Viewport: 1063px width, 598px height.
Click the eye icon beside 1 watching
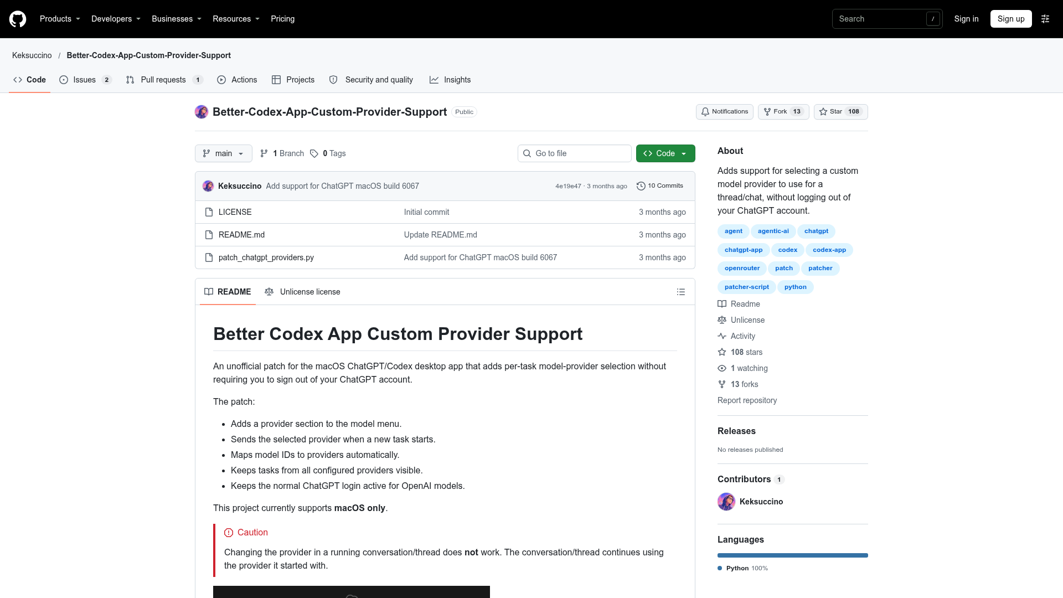pyautogui.click(x=722, y=368)
